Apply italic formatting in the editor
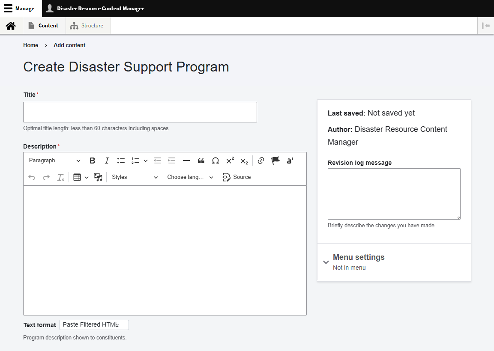494x351 pixels. pos(107,161)
